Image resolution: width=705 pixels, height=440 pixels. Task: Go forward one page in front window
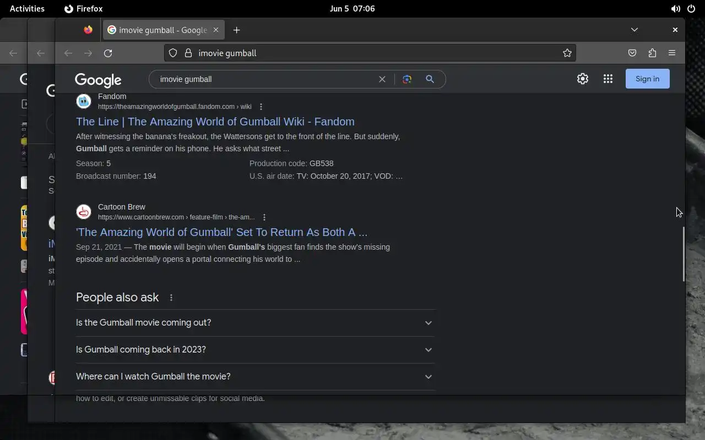pos(88,53)
